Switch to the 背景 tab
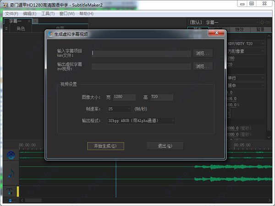The image size is (275, 206). pos(261,30)
